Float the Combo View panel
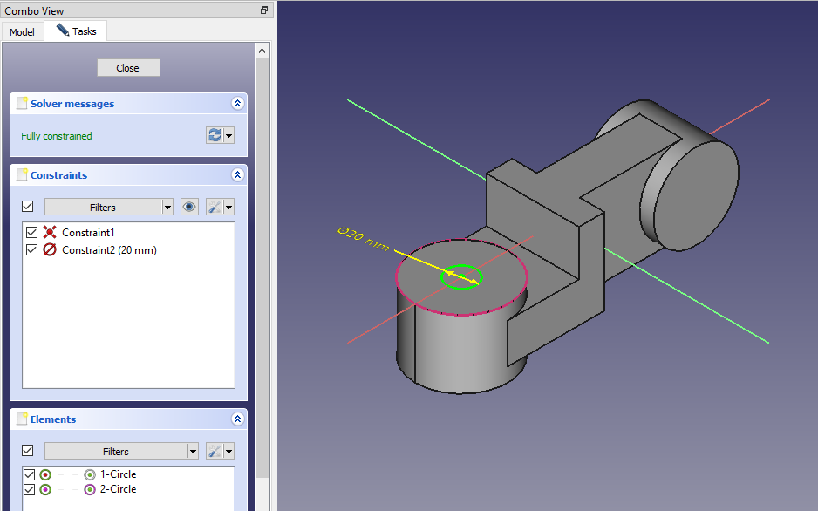This screenshot has height=511, width=818. pyautogui.click(x=264, y=10)
